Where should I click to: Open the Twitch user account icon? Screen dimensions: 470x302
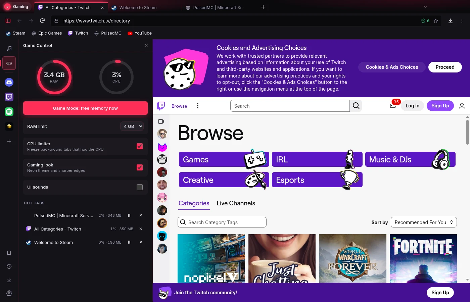(462, 106)
